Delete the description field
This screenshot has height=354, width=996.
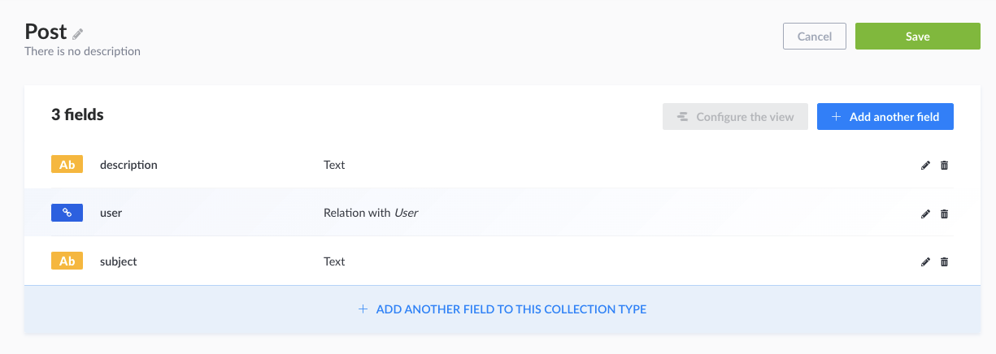(x=944, y=166)
